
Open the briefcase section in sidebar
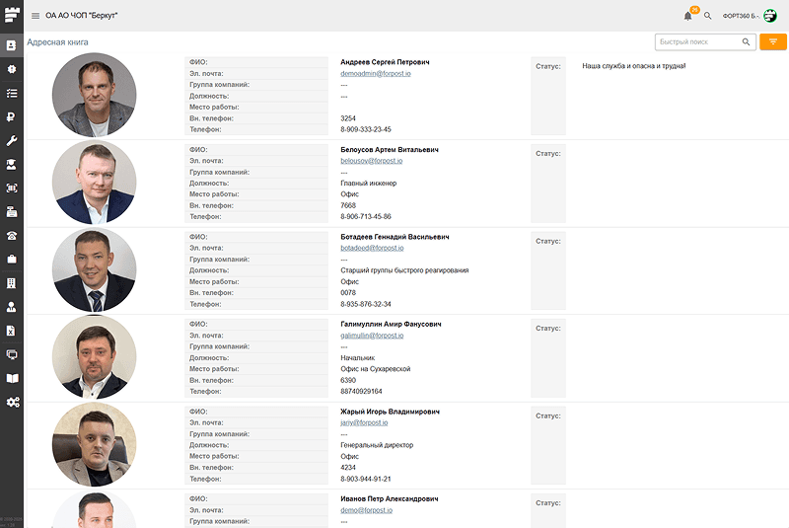click(12, 259)
